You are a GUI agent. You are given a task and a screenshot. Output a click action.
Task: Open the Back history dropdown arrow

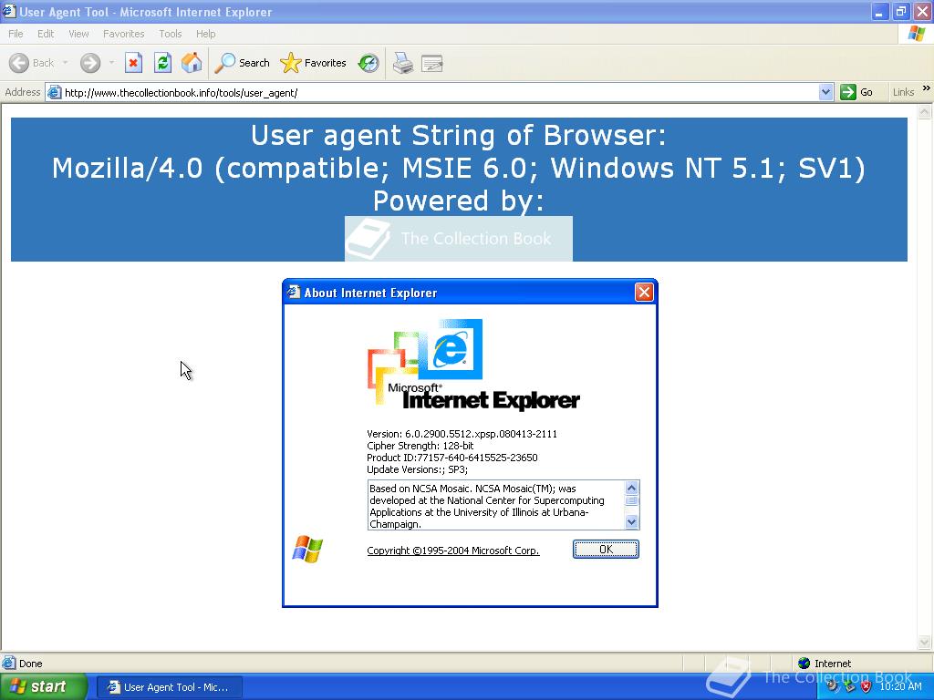pyautogui.click(x=65, y=63)
